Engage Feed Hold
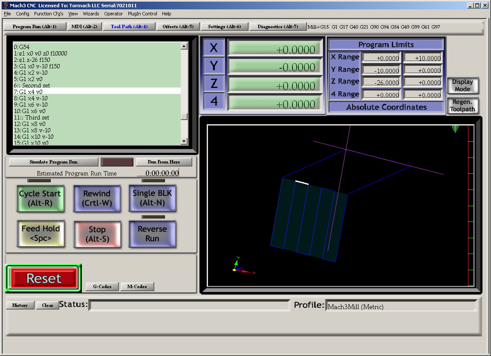 coord(40,233)
